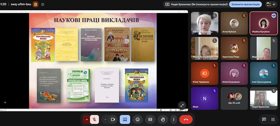Click the active present-screen button
Viewport: 280px width, 126px height.
[125, 119]
